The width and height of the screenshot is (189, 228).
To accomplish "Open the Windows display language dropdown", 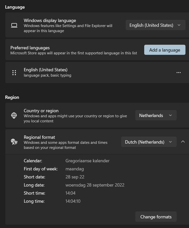I will click(155, 25).
